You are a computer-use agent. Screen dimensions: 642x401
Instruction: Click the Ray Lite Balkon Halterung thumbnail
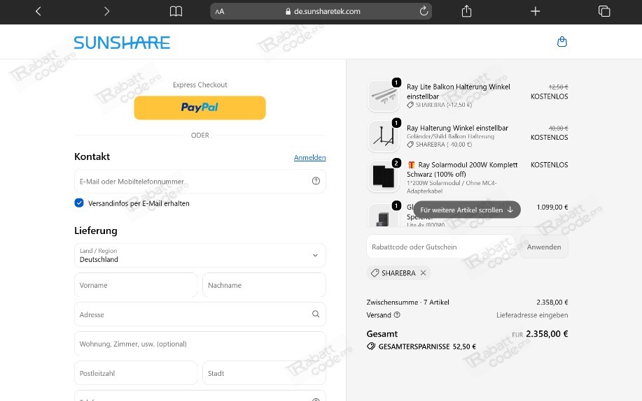click(384, 96)
